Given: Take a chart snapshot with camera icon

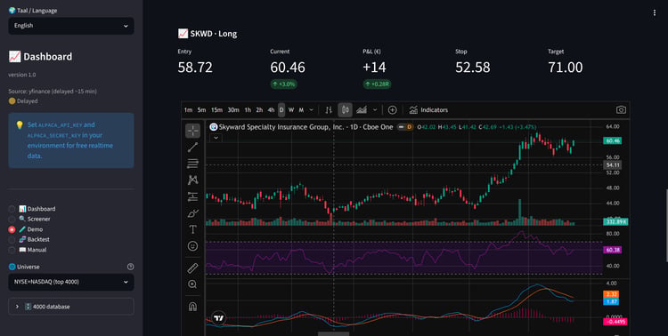Looking at the screenshot, I should (x=621, y=109).
